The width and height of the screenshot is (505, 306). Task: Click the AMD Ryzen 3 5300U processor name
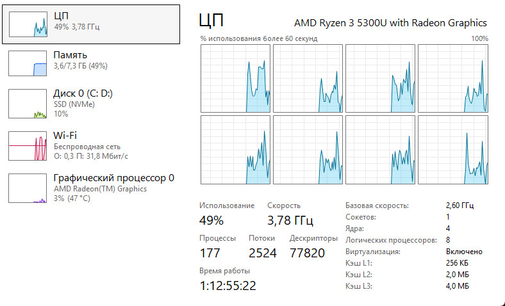coord(390,23)
